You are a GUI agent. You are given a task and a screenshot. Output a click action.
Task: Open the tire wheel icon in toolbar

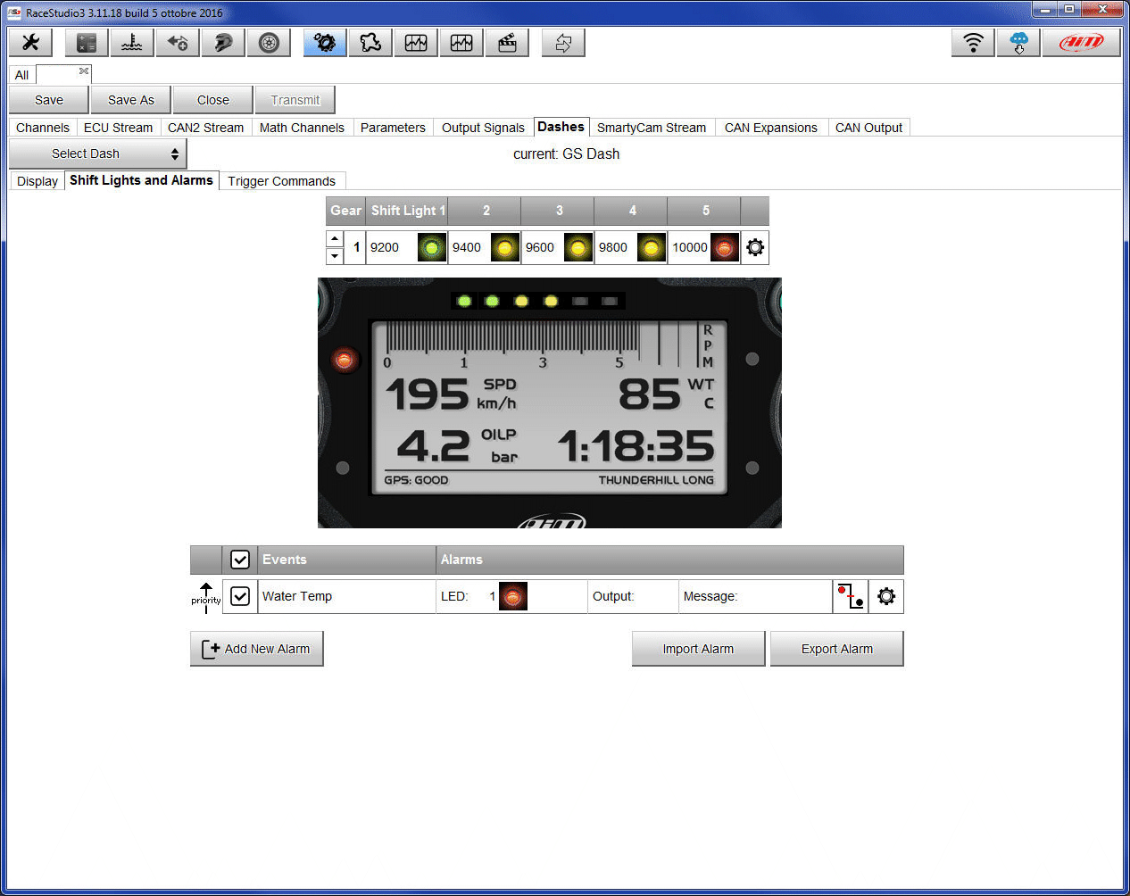tap(269, 43)
